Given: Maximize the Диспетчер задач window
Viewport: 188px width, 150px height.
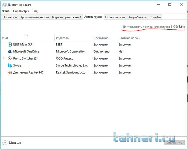Looking at the screenshot, I should (170, 5).
